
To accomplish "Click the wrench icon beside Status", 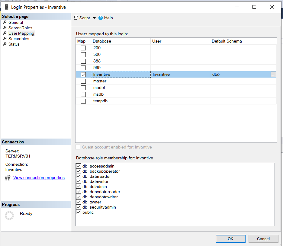I will [5, 44].
